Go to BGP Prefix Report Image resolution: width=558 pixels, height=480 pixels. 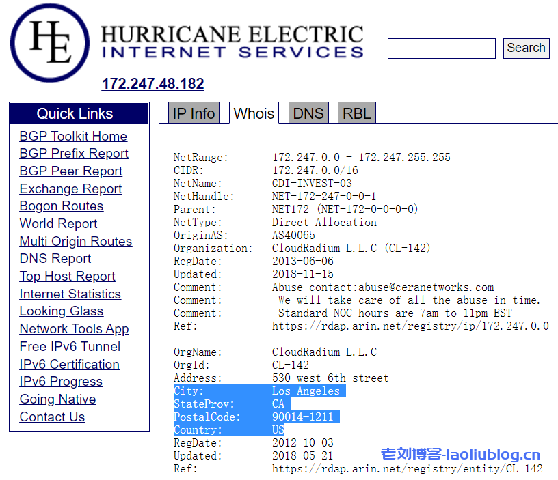tap(74, 154)
